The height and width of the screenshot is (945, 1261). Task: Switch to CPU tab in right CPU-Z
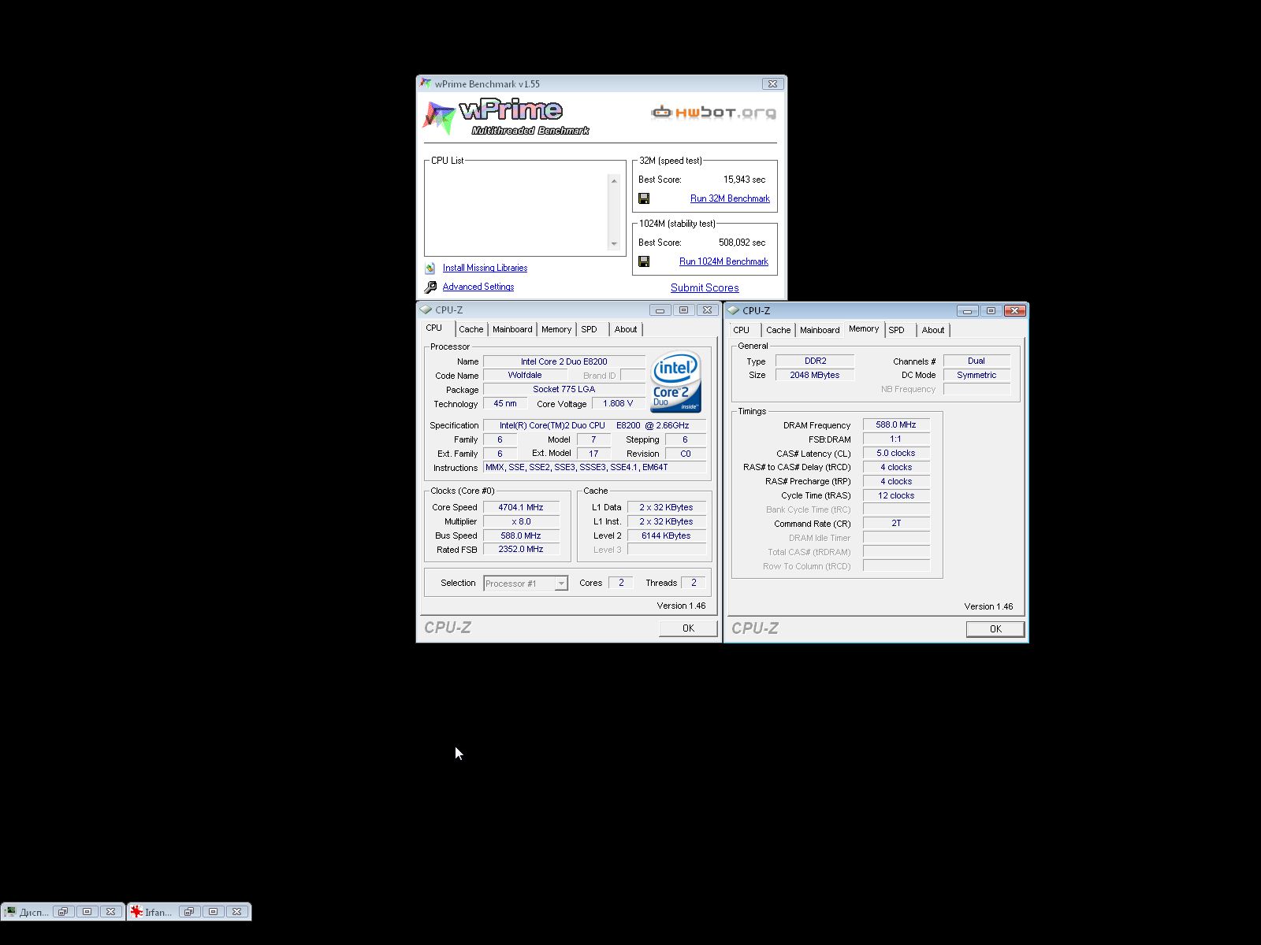pos(741,330)
